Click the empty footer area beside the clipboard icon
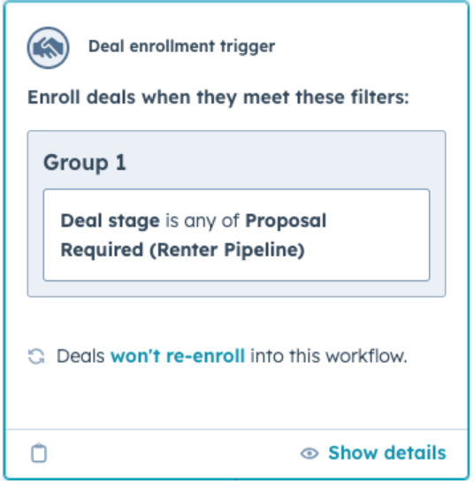Viewport: 474px width, 484px height. (x=172, y=453)
